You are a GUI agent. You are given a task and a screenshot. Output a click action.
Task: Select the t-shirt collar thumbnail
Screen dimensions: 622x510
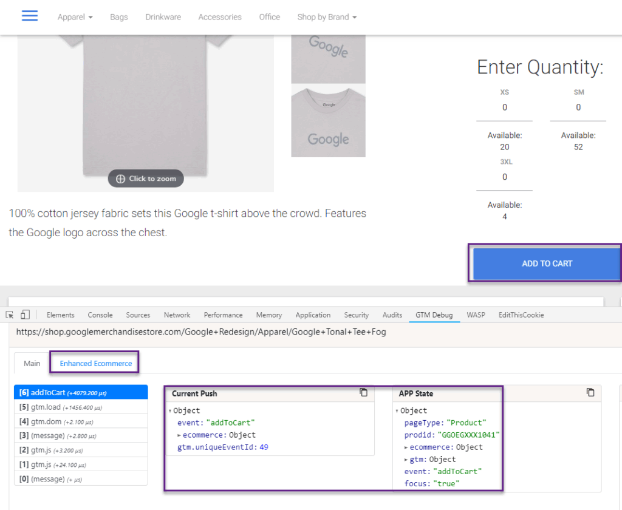click(x=328, y=121)
